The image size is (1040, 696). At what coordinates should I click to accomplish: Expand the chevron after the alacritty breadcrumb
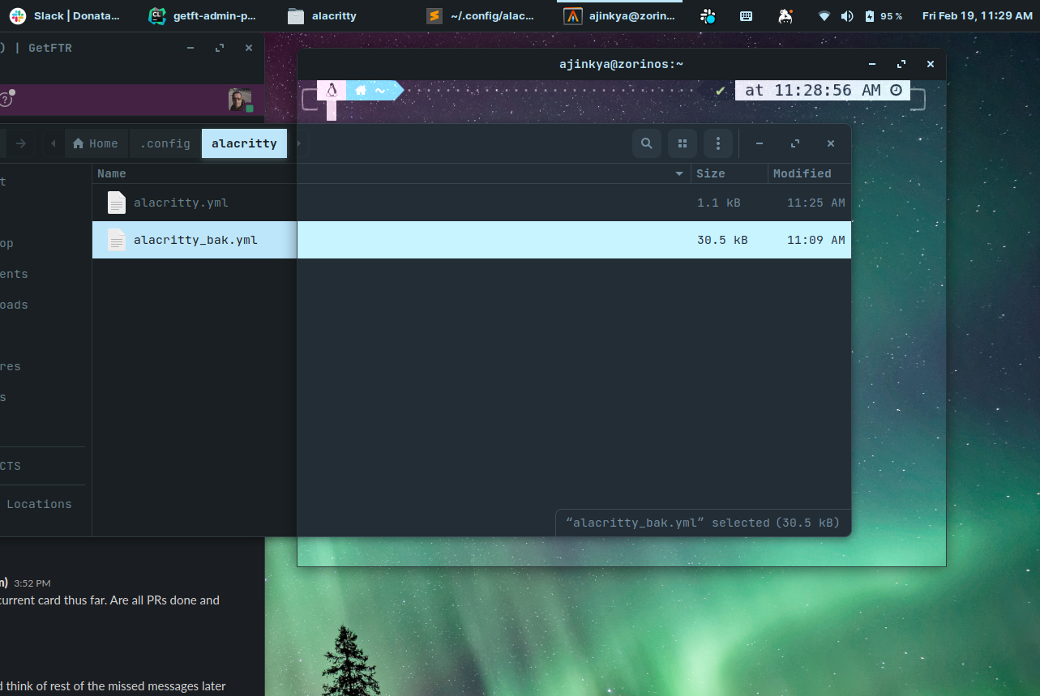(297, 143)
